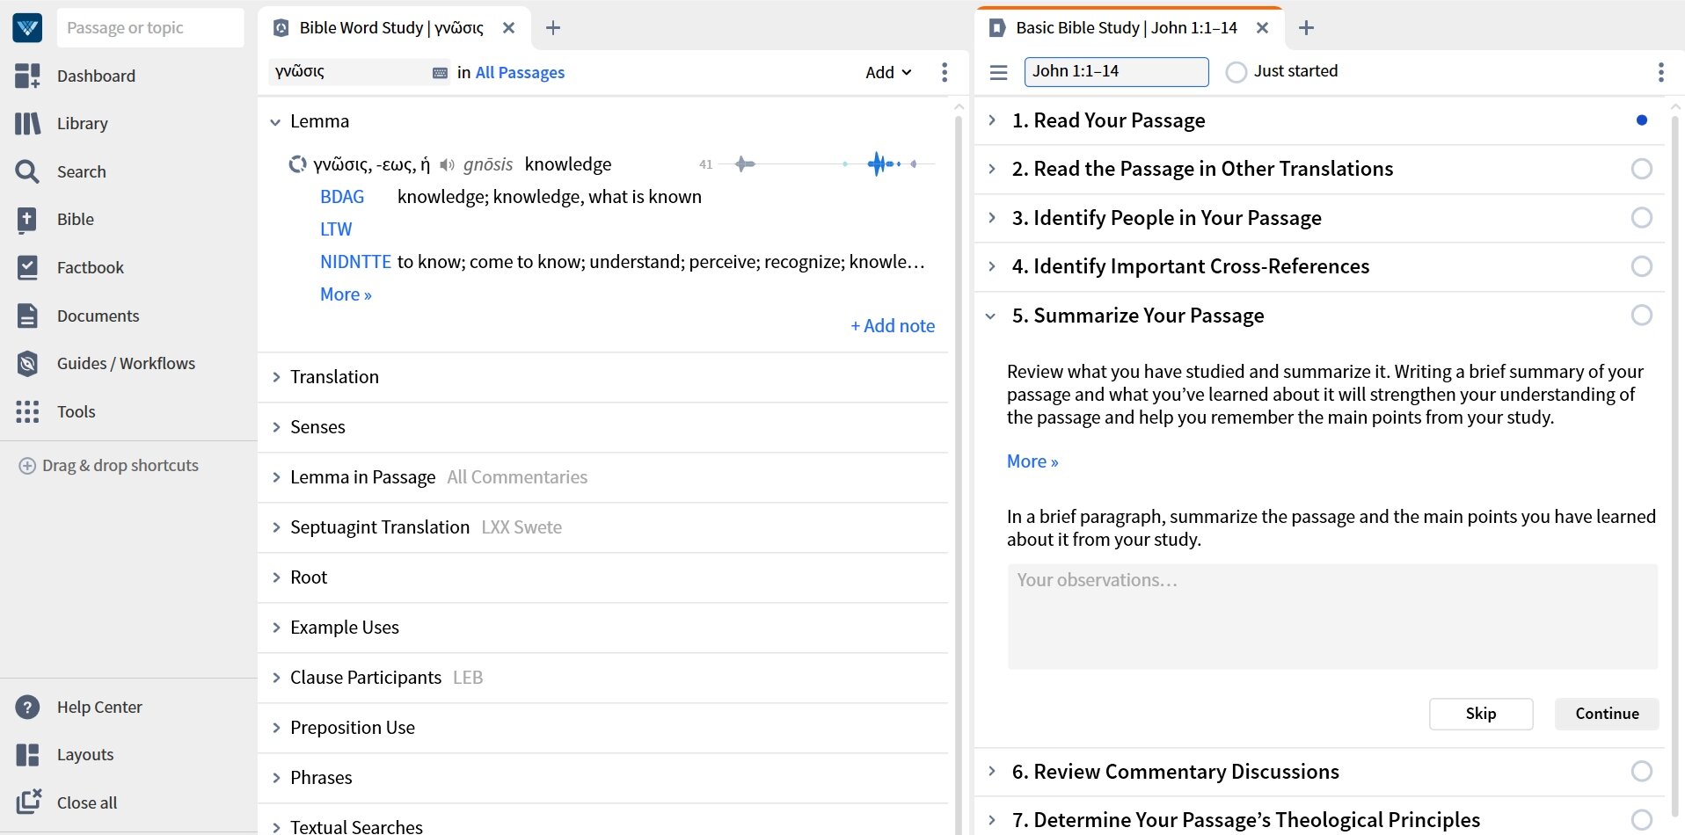1685x835 pixels.
Task: Mark step 5 Summarize Your Passage complete
Action: (x=1642, y=315)
